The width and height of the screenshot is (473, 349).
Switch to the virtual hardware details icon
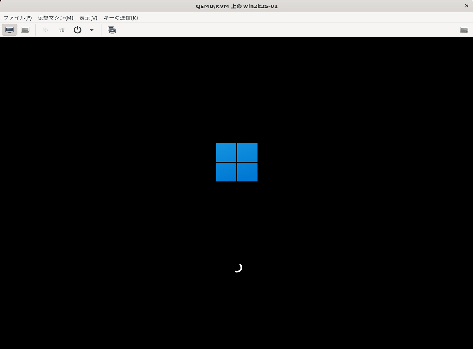(x=25, y=30)
